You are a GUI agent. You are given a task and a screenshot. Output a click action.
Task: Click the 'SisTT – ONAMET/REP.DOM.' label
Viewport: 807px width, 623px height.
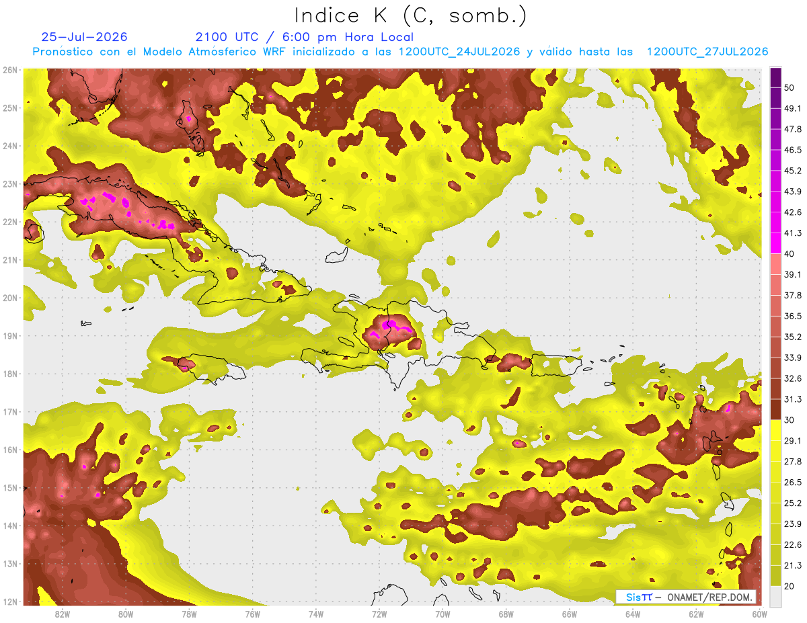tap(686, 597)
